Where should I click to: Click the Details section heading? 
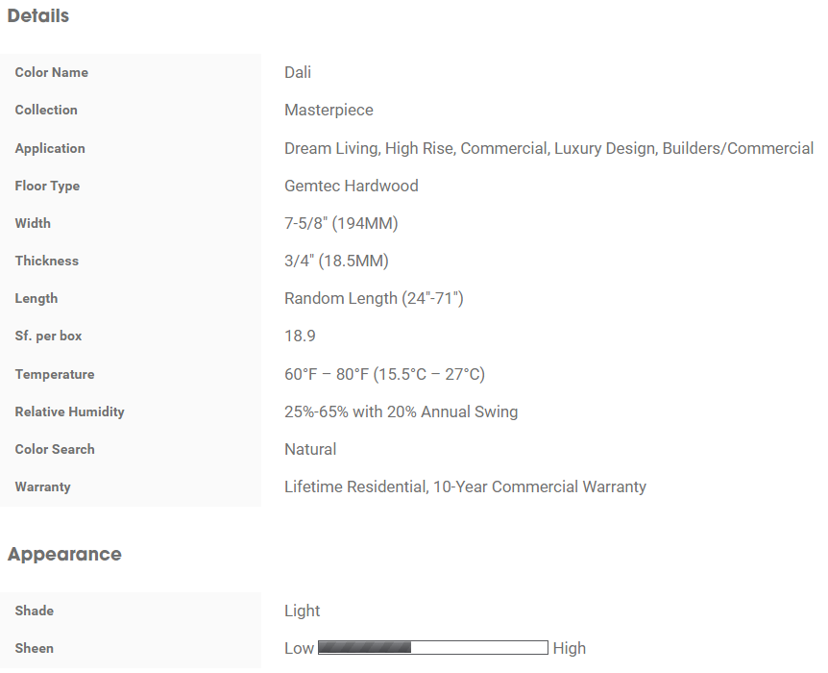(x=38, y=15)
